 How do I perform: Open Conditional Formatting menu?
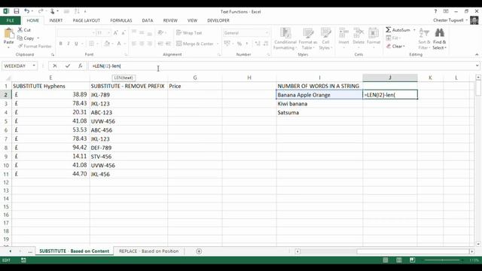click(285, 38)
